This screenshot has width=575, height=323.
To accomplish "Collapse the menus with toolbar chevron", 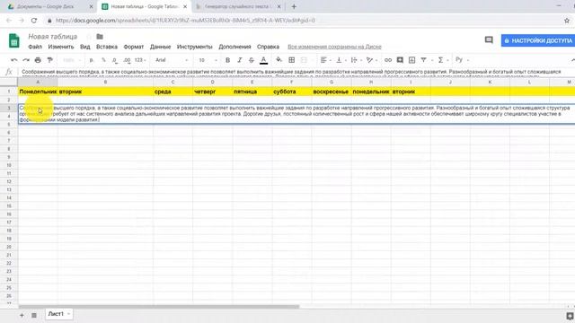I will (572, 60).
